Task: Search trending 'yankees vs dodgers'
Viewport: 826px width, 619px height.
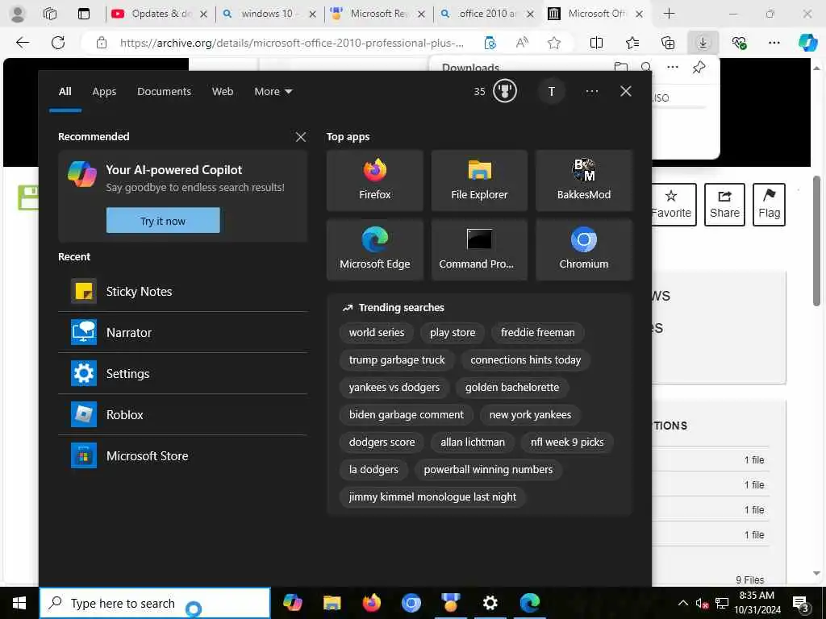Action: 394,388
